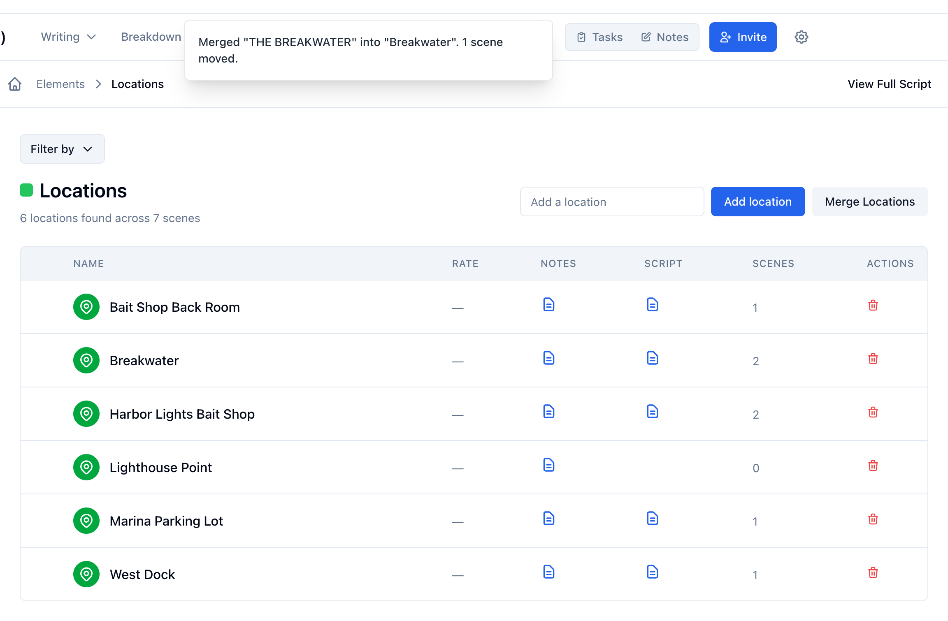Click the green Locations color swatch
The image size is (948, 621).
(x=26, y=190)
